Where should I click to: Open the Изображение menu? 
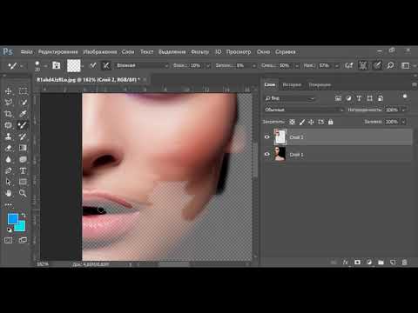click(100, 52)
